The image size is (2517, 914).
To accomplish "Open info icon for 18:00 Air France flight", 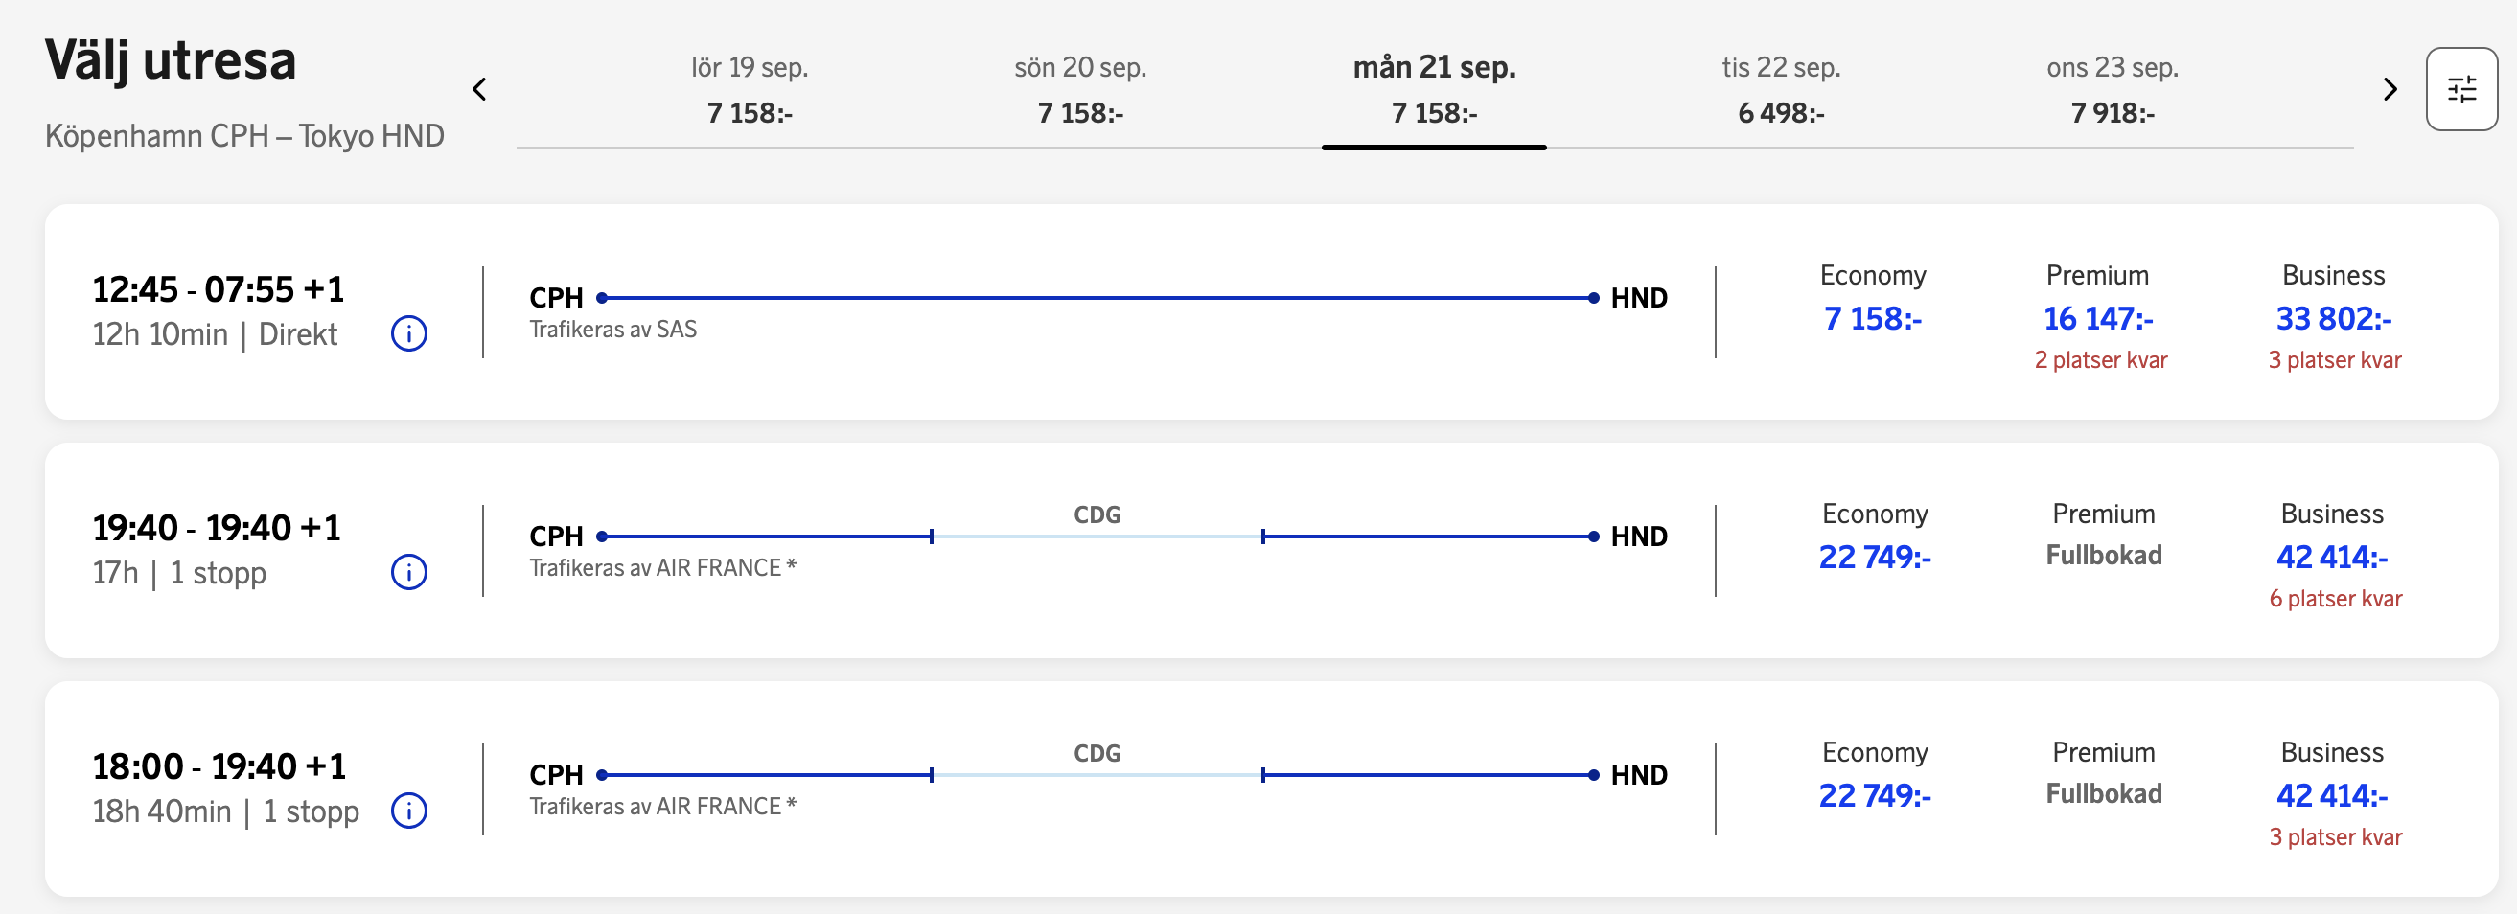I will point(409,811).
